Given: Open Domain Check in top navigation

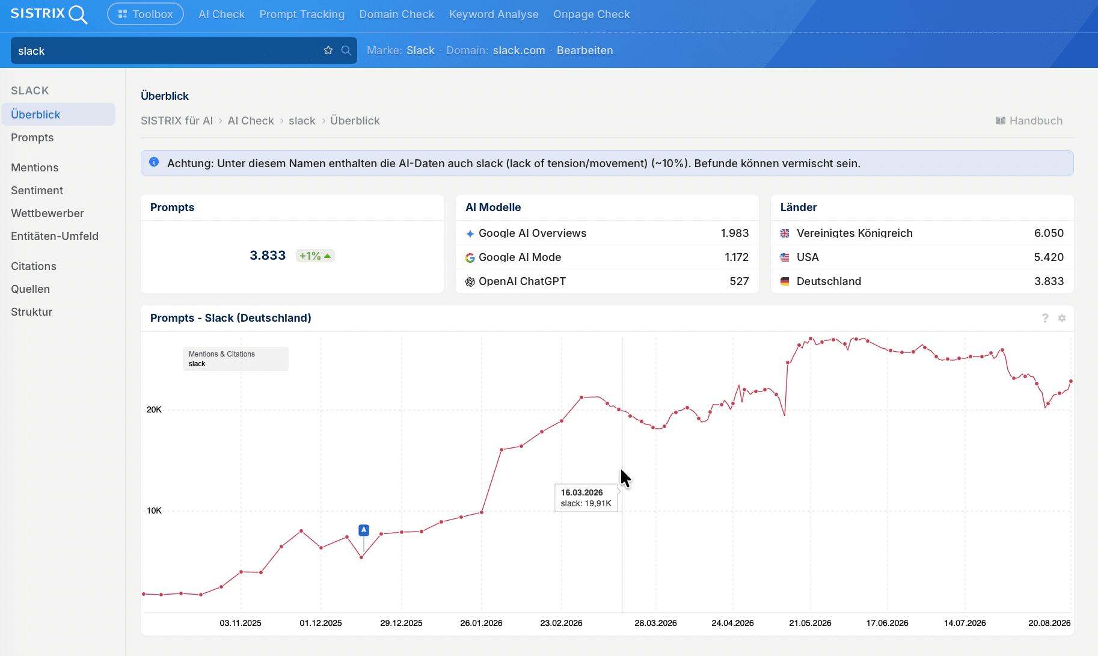Looking at the screenshot, I should click(x=397, y=14).
